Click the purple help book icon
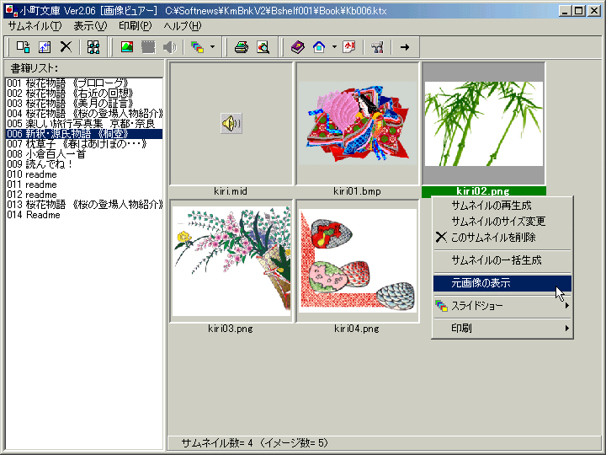 (298, 47)
